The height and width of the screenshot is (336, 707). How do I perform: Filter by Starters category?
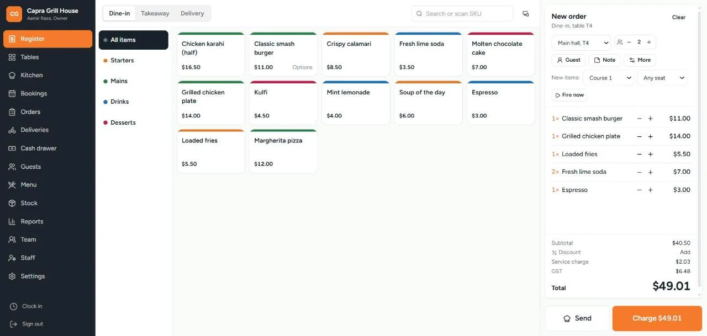click(134, 61)
